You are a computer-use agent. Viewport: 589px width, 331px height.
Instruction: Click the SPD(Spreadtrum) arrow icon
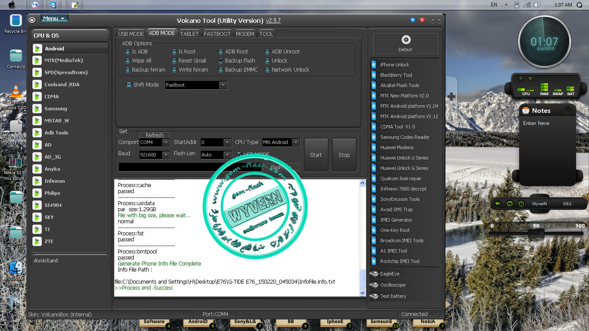click(38, 73)
